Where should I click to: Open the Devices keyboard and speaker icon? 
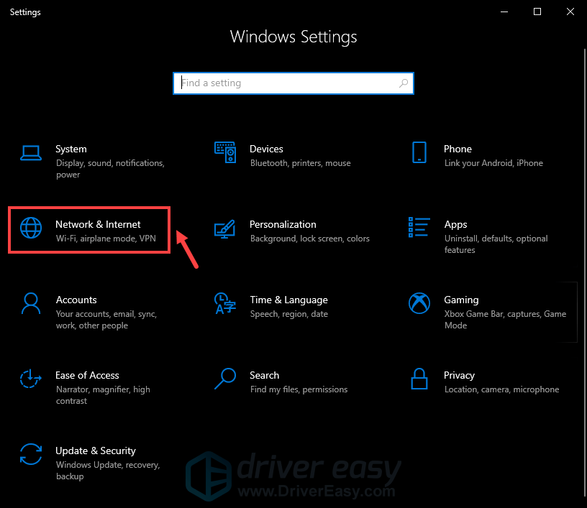pos(225,152)
